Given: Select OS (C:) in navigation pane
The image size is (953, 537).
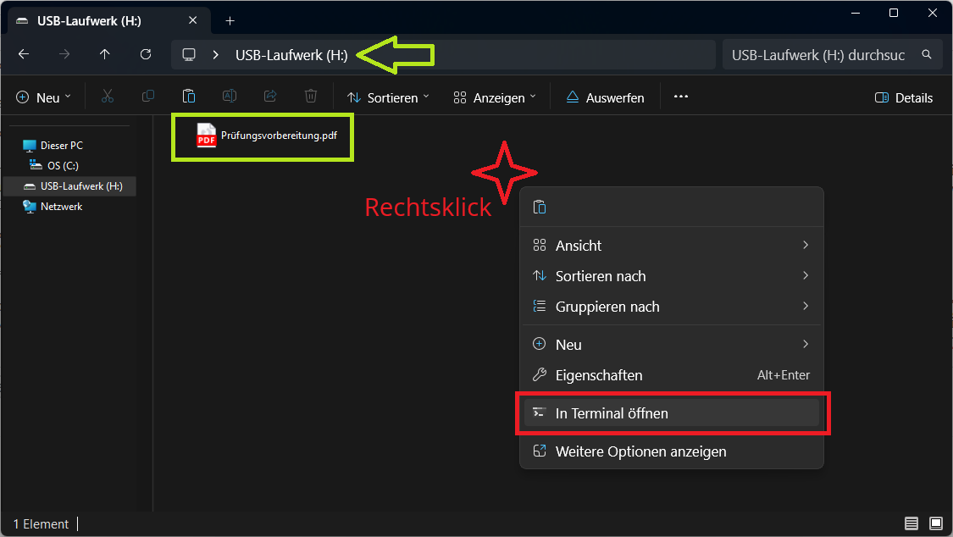Looking at the screenshot, I should 63,165.
